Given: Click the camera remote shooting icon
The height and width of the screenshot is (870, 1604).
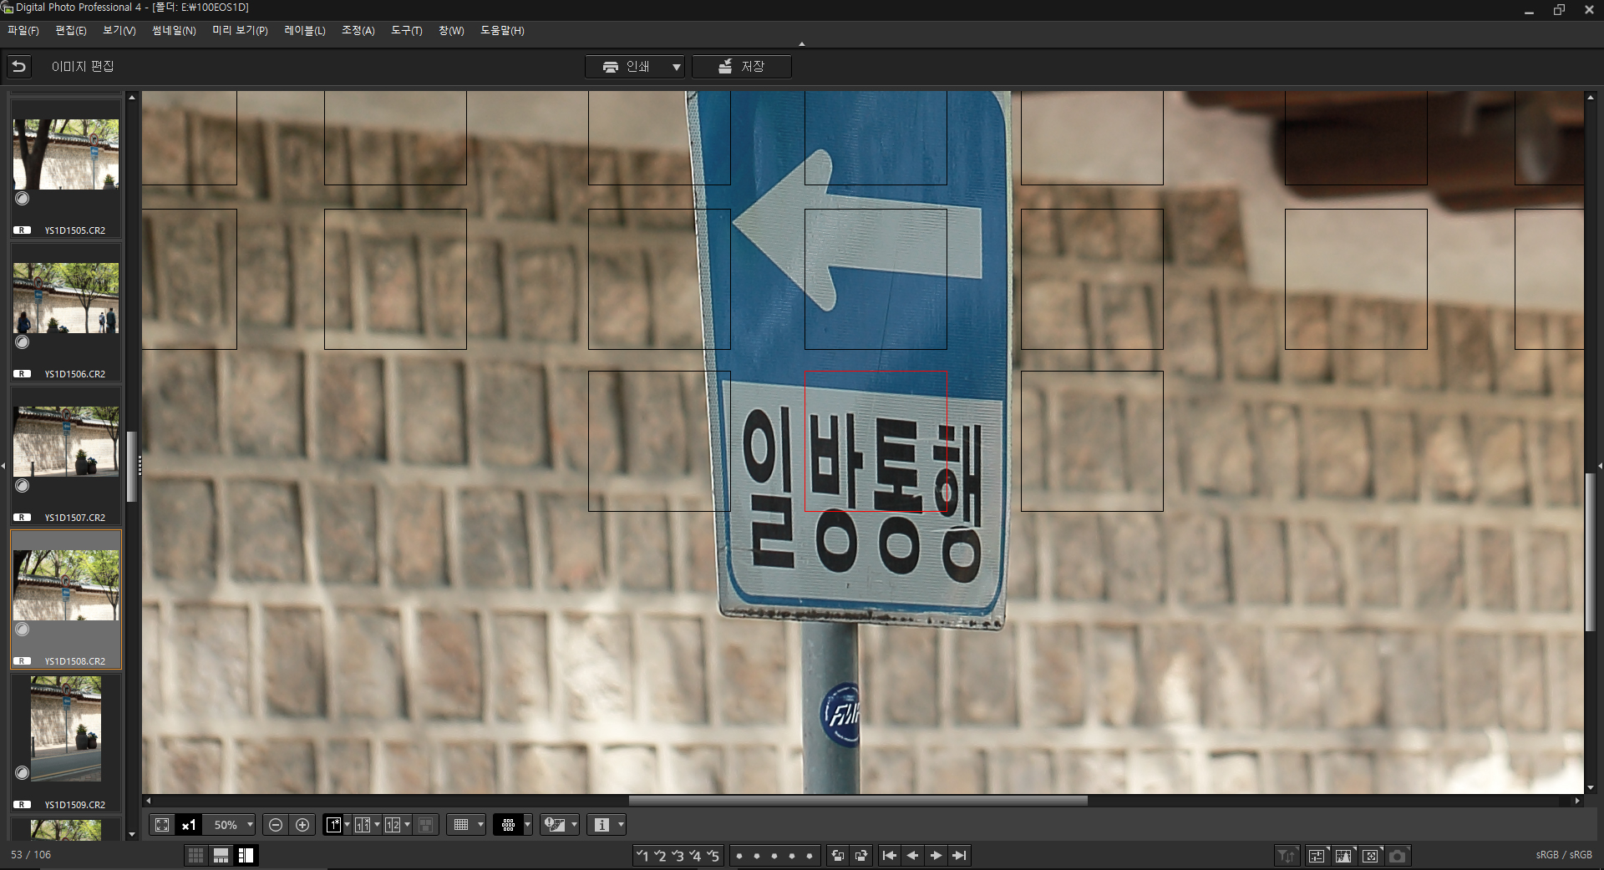Looking at the screenshot, I should 1397,855.
